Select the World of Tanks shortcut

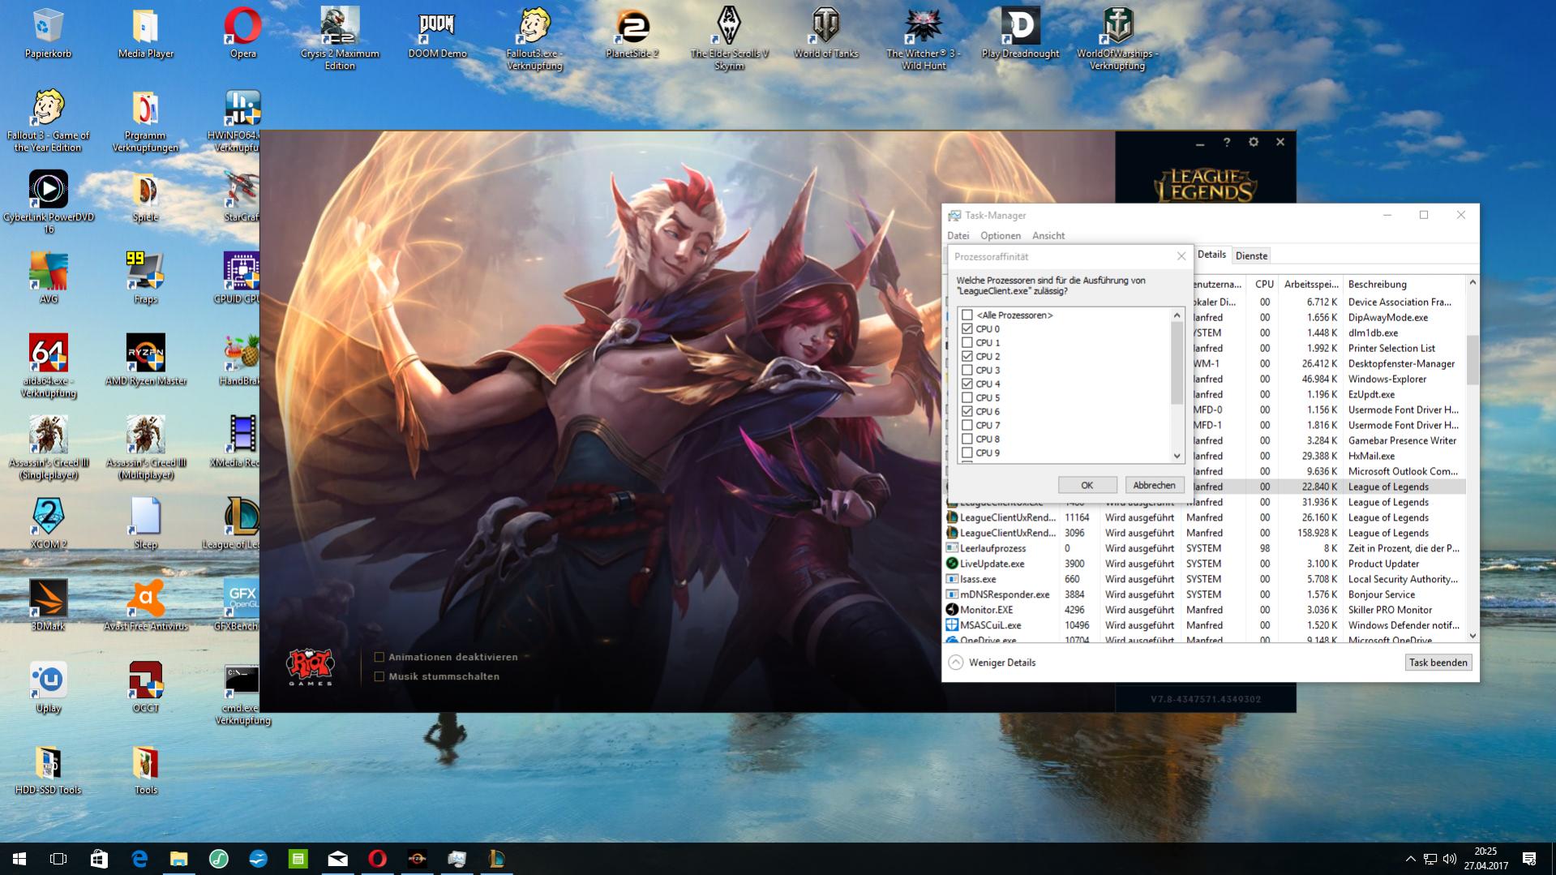coord(825,34)
